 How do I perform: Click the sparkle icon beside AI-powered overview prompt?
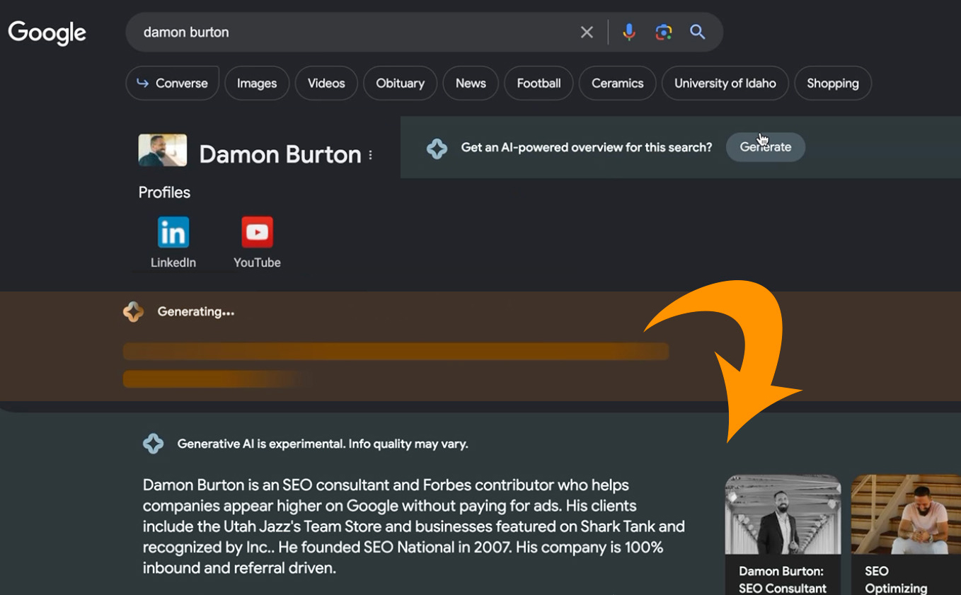coord(437,148)
